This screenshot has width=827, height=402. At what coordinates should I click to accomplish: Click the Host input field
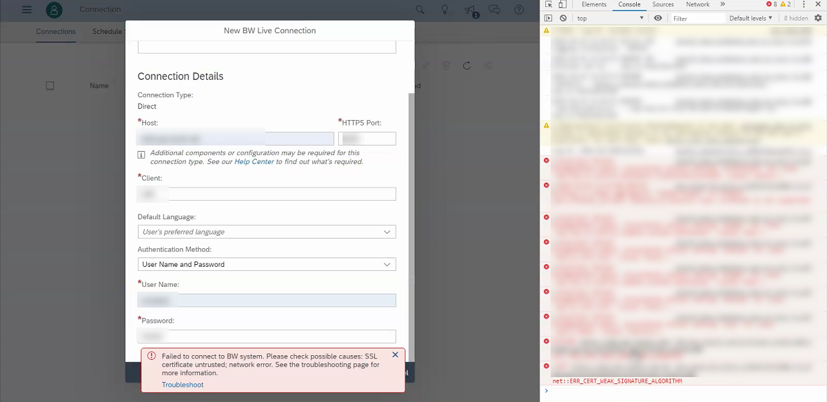coord(236,139)
